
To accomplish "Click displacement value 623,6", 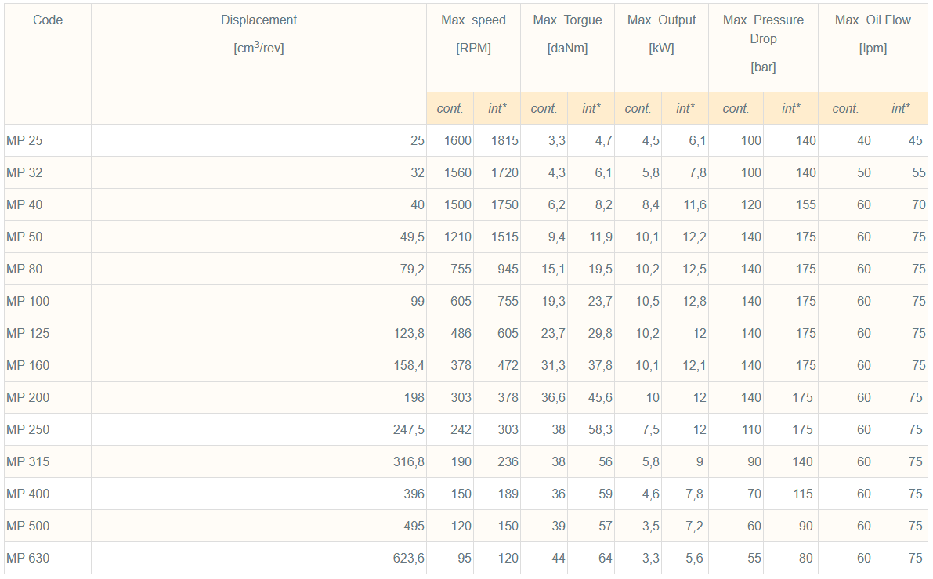I will point(408,559).
